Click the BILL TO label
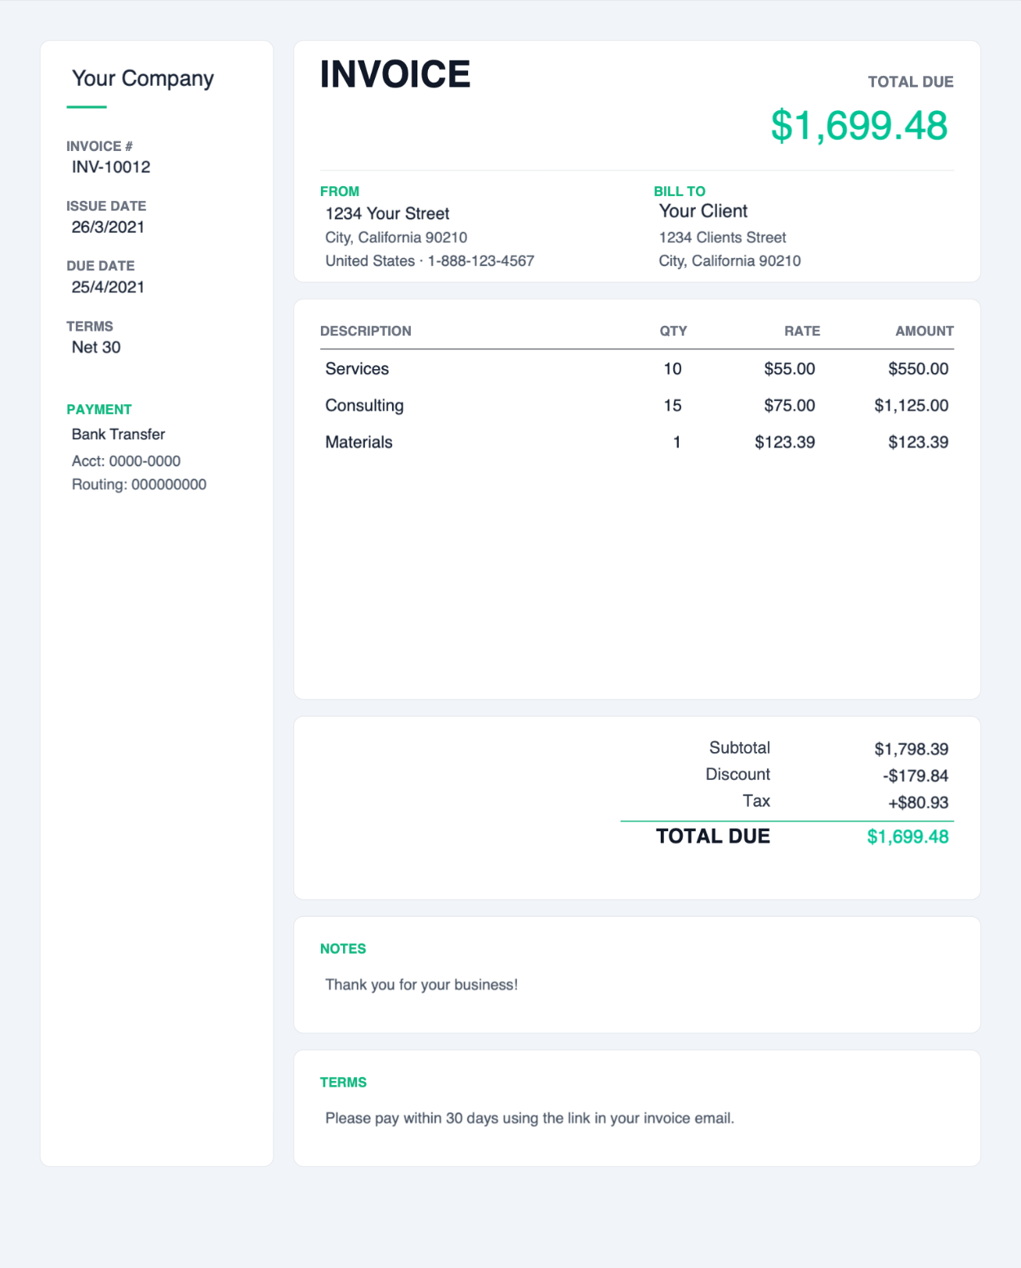 pos(680,191)
